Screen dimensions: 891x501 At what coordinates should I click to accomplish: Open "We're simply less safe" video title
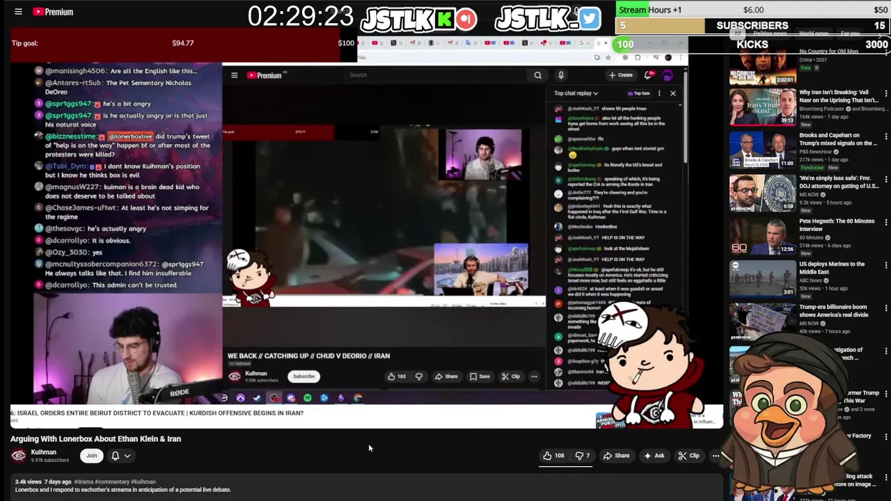[838, 182]
